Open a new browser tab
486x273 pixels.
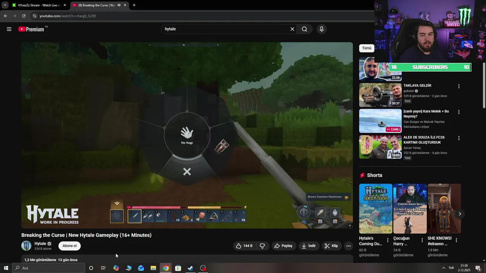pos(134,5)
